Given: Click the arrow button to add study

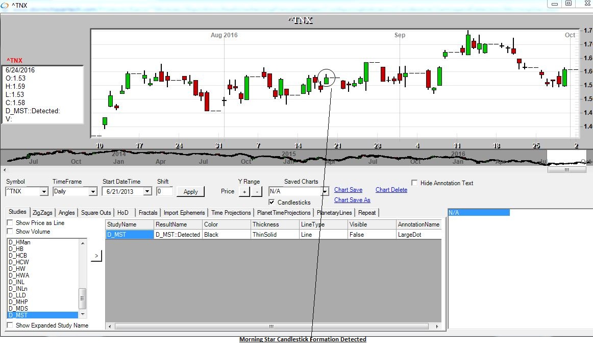Looking at the screenshot, I should 96,256.
